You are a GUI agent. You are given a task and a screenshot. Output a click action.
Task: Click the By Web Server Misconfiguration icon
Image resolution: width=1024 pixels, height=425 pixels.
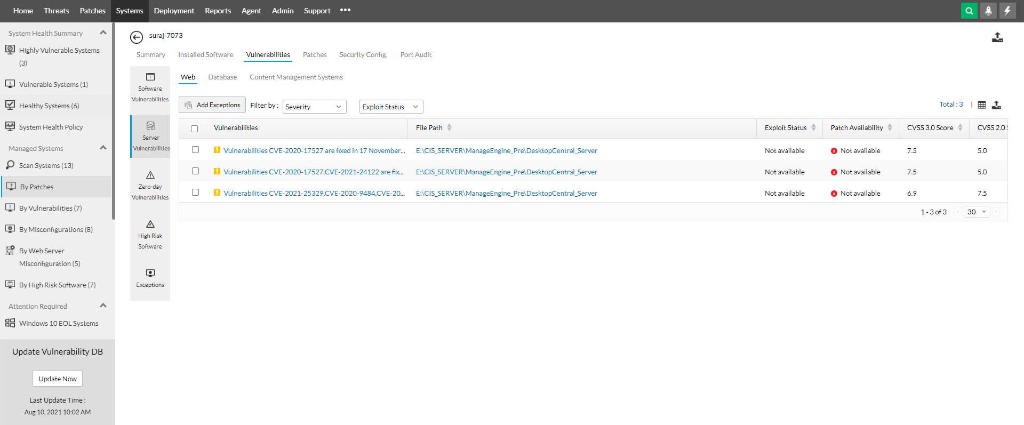coord(10,250)
